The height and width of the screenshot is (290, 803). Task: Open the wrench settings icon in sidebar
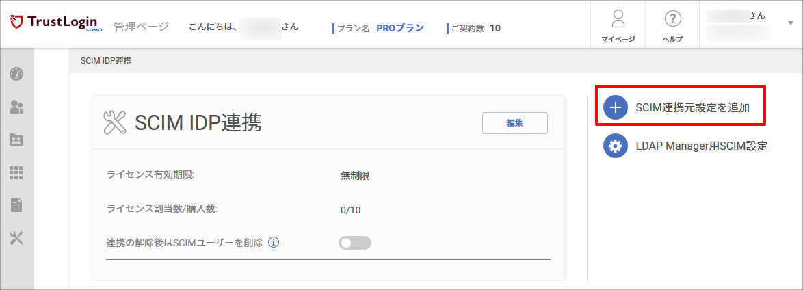(x=17, y=238)
